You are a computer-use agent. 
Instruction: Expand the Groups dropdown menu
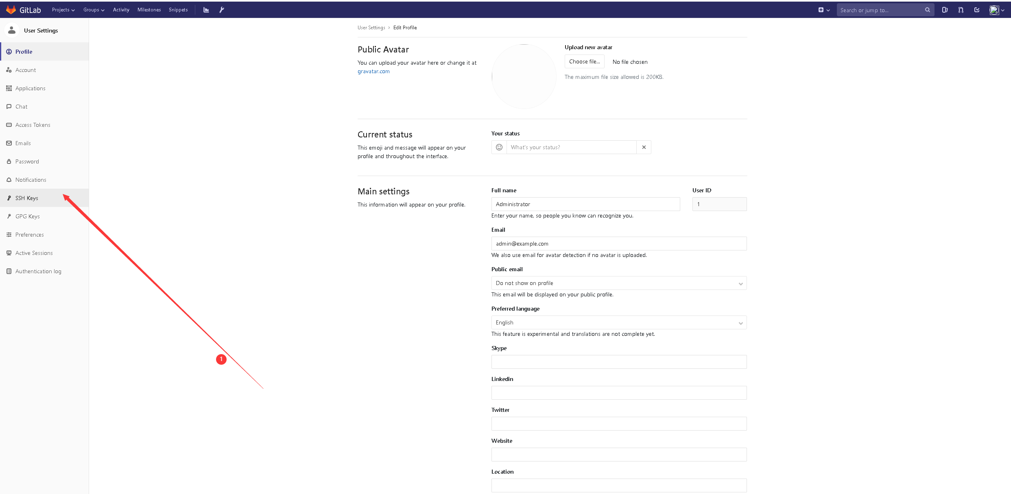(94, 10)
